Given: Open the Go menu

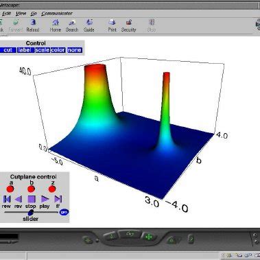Looking at the screenshot, I should (x=34, y=14).
